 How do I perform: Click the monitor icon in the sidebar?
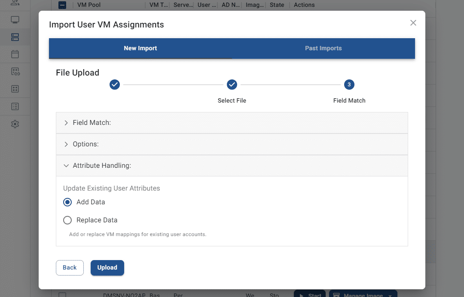(15, 20)
